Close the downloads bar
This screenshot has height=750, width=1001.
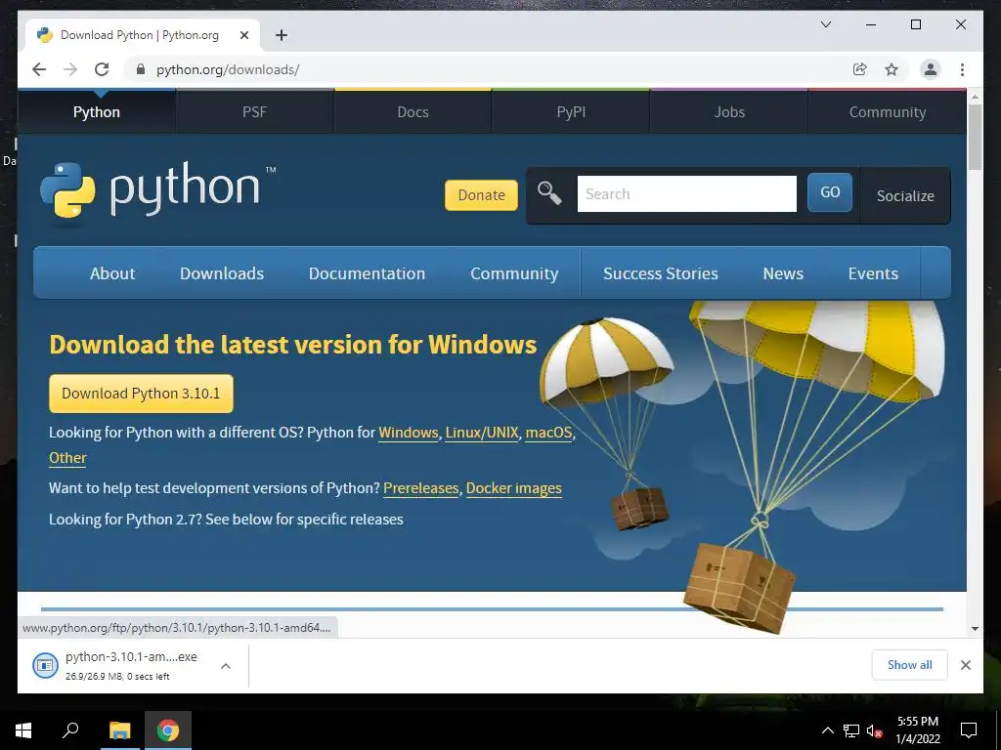point(965,665)
